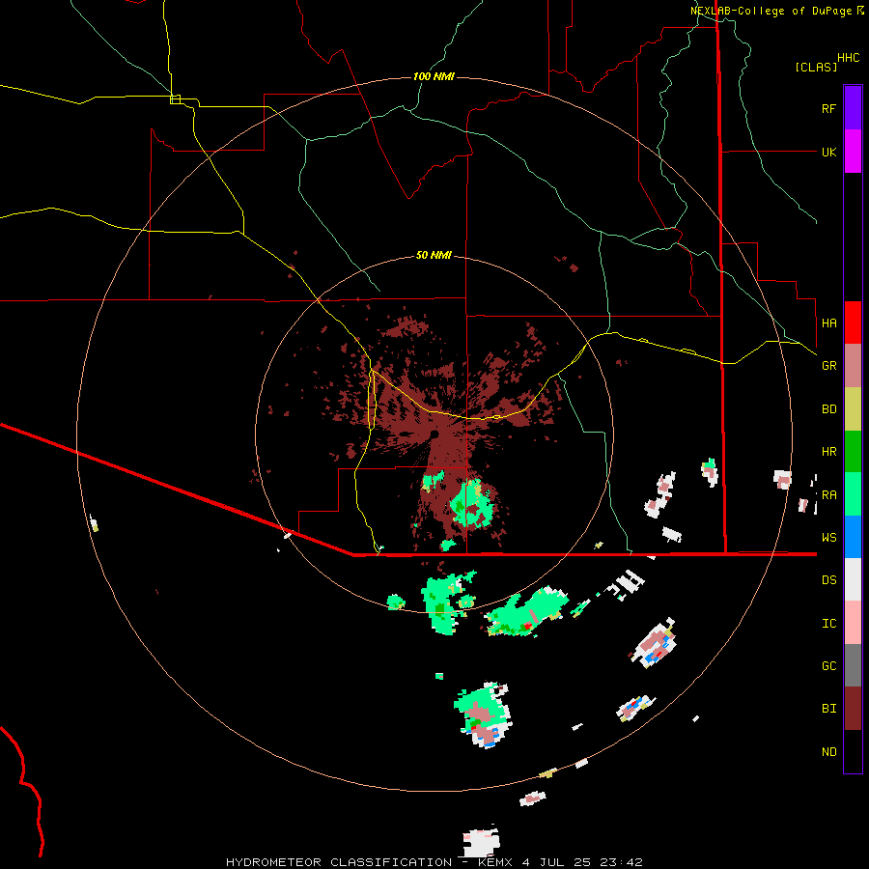Click the white DS legend swatch
The height and width of the screenshot is (869, 869).
(x=853, y=579)
